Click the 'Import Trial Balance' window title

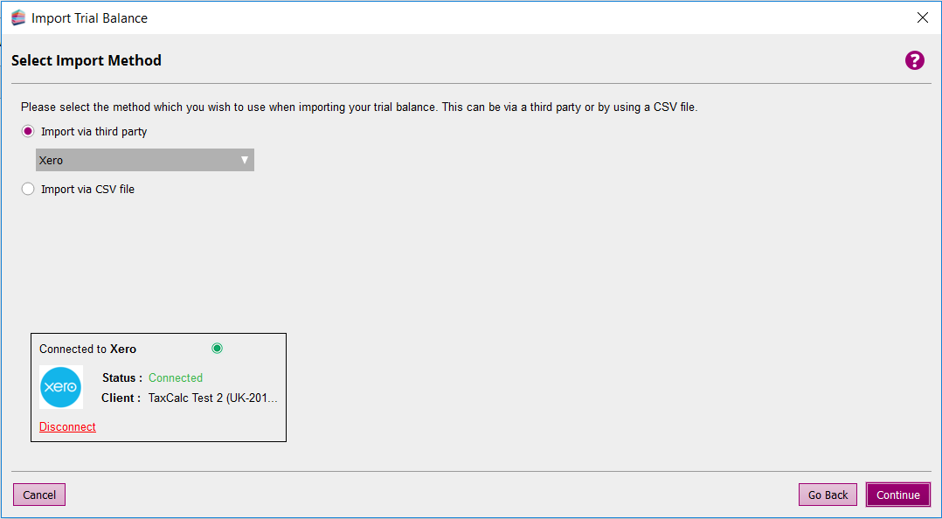point(89,17)
